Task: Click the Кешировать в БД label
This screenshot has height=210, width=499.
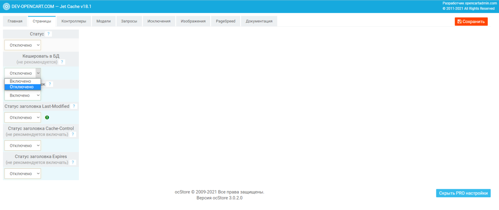Action: click(41, 56)
